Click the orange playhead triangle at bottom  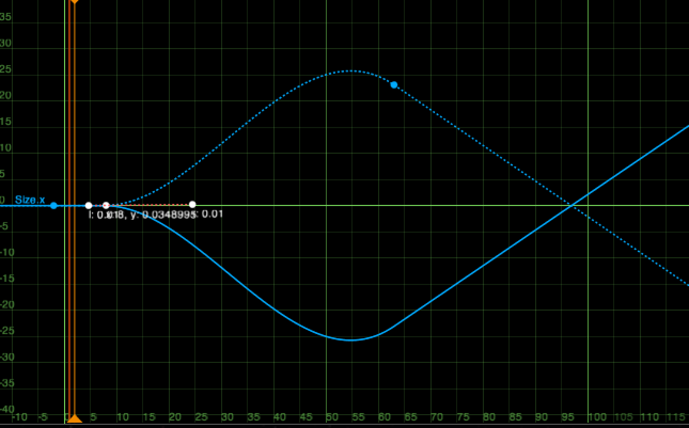click(74, 419)
